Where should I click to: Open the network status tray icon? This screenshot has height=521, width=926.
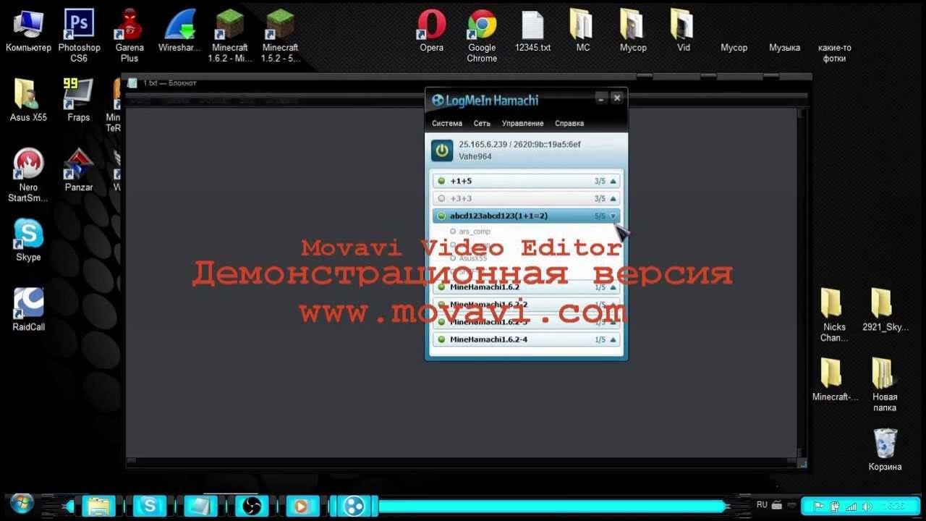pos(851,507)
